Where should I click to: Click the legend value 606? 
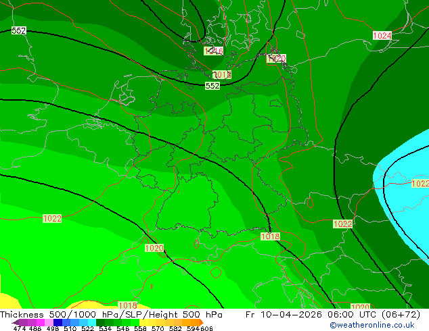(x=206, y=328)
